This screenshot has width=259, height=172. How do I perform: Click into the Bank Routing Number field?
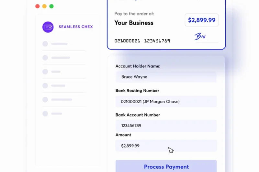pyautogui.click(x=166, y=102)
